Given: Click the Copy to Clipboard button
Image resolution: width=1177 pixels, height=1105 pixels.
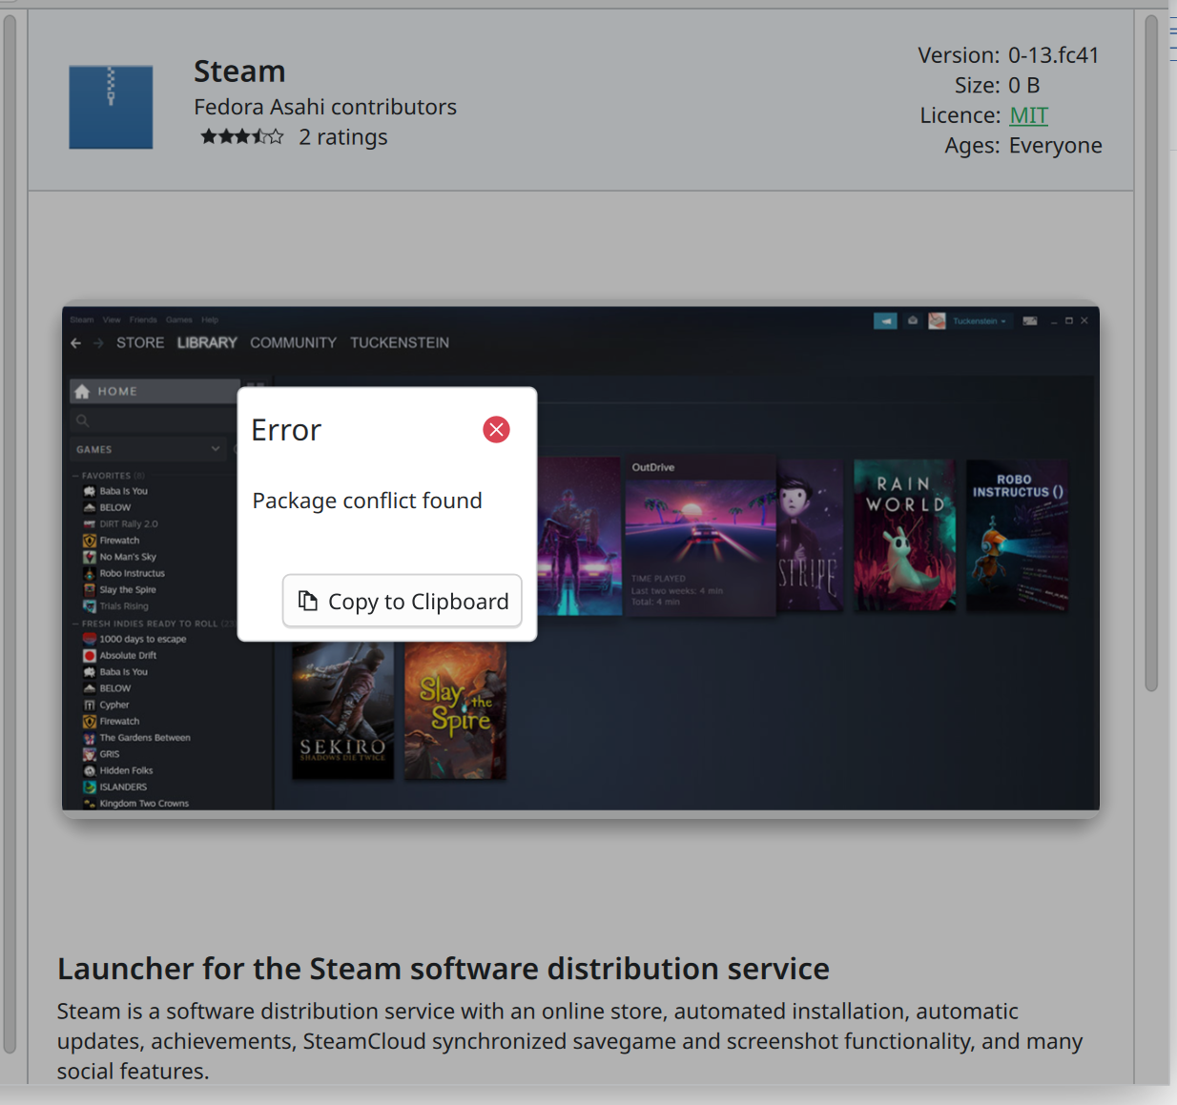Looking at the screenshot, I should point(403,601).
